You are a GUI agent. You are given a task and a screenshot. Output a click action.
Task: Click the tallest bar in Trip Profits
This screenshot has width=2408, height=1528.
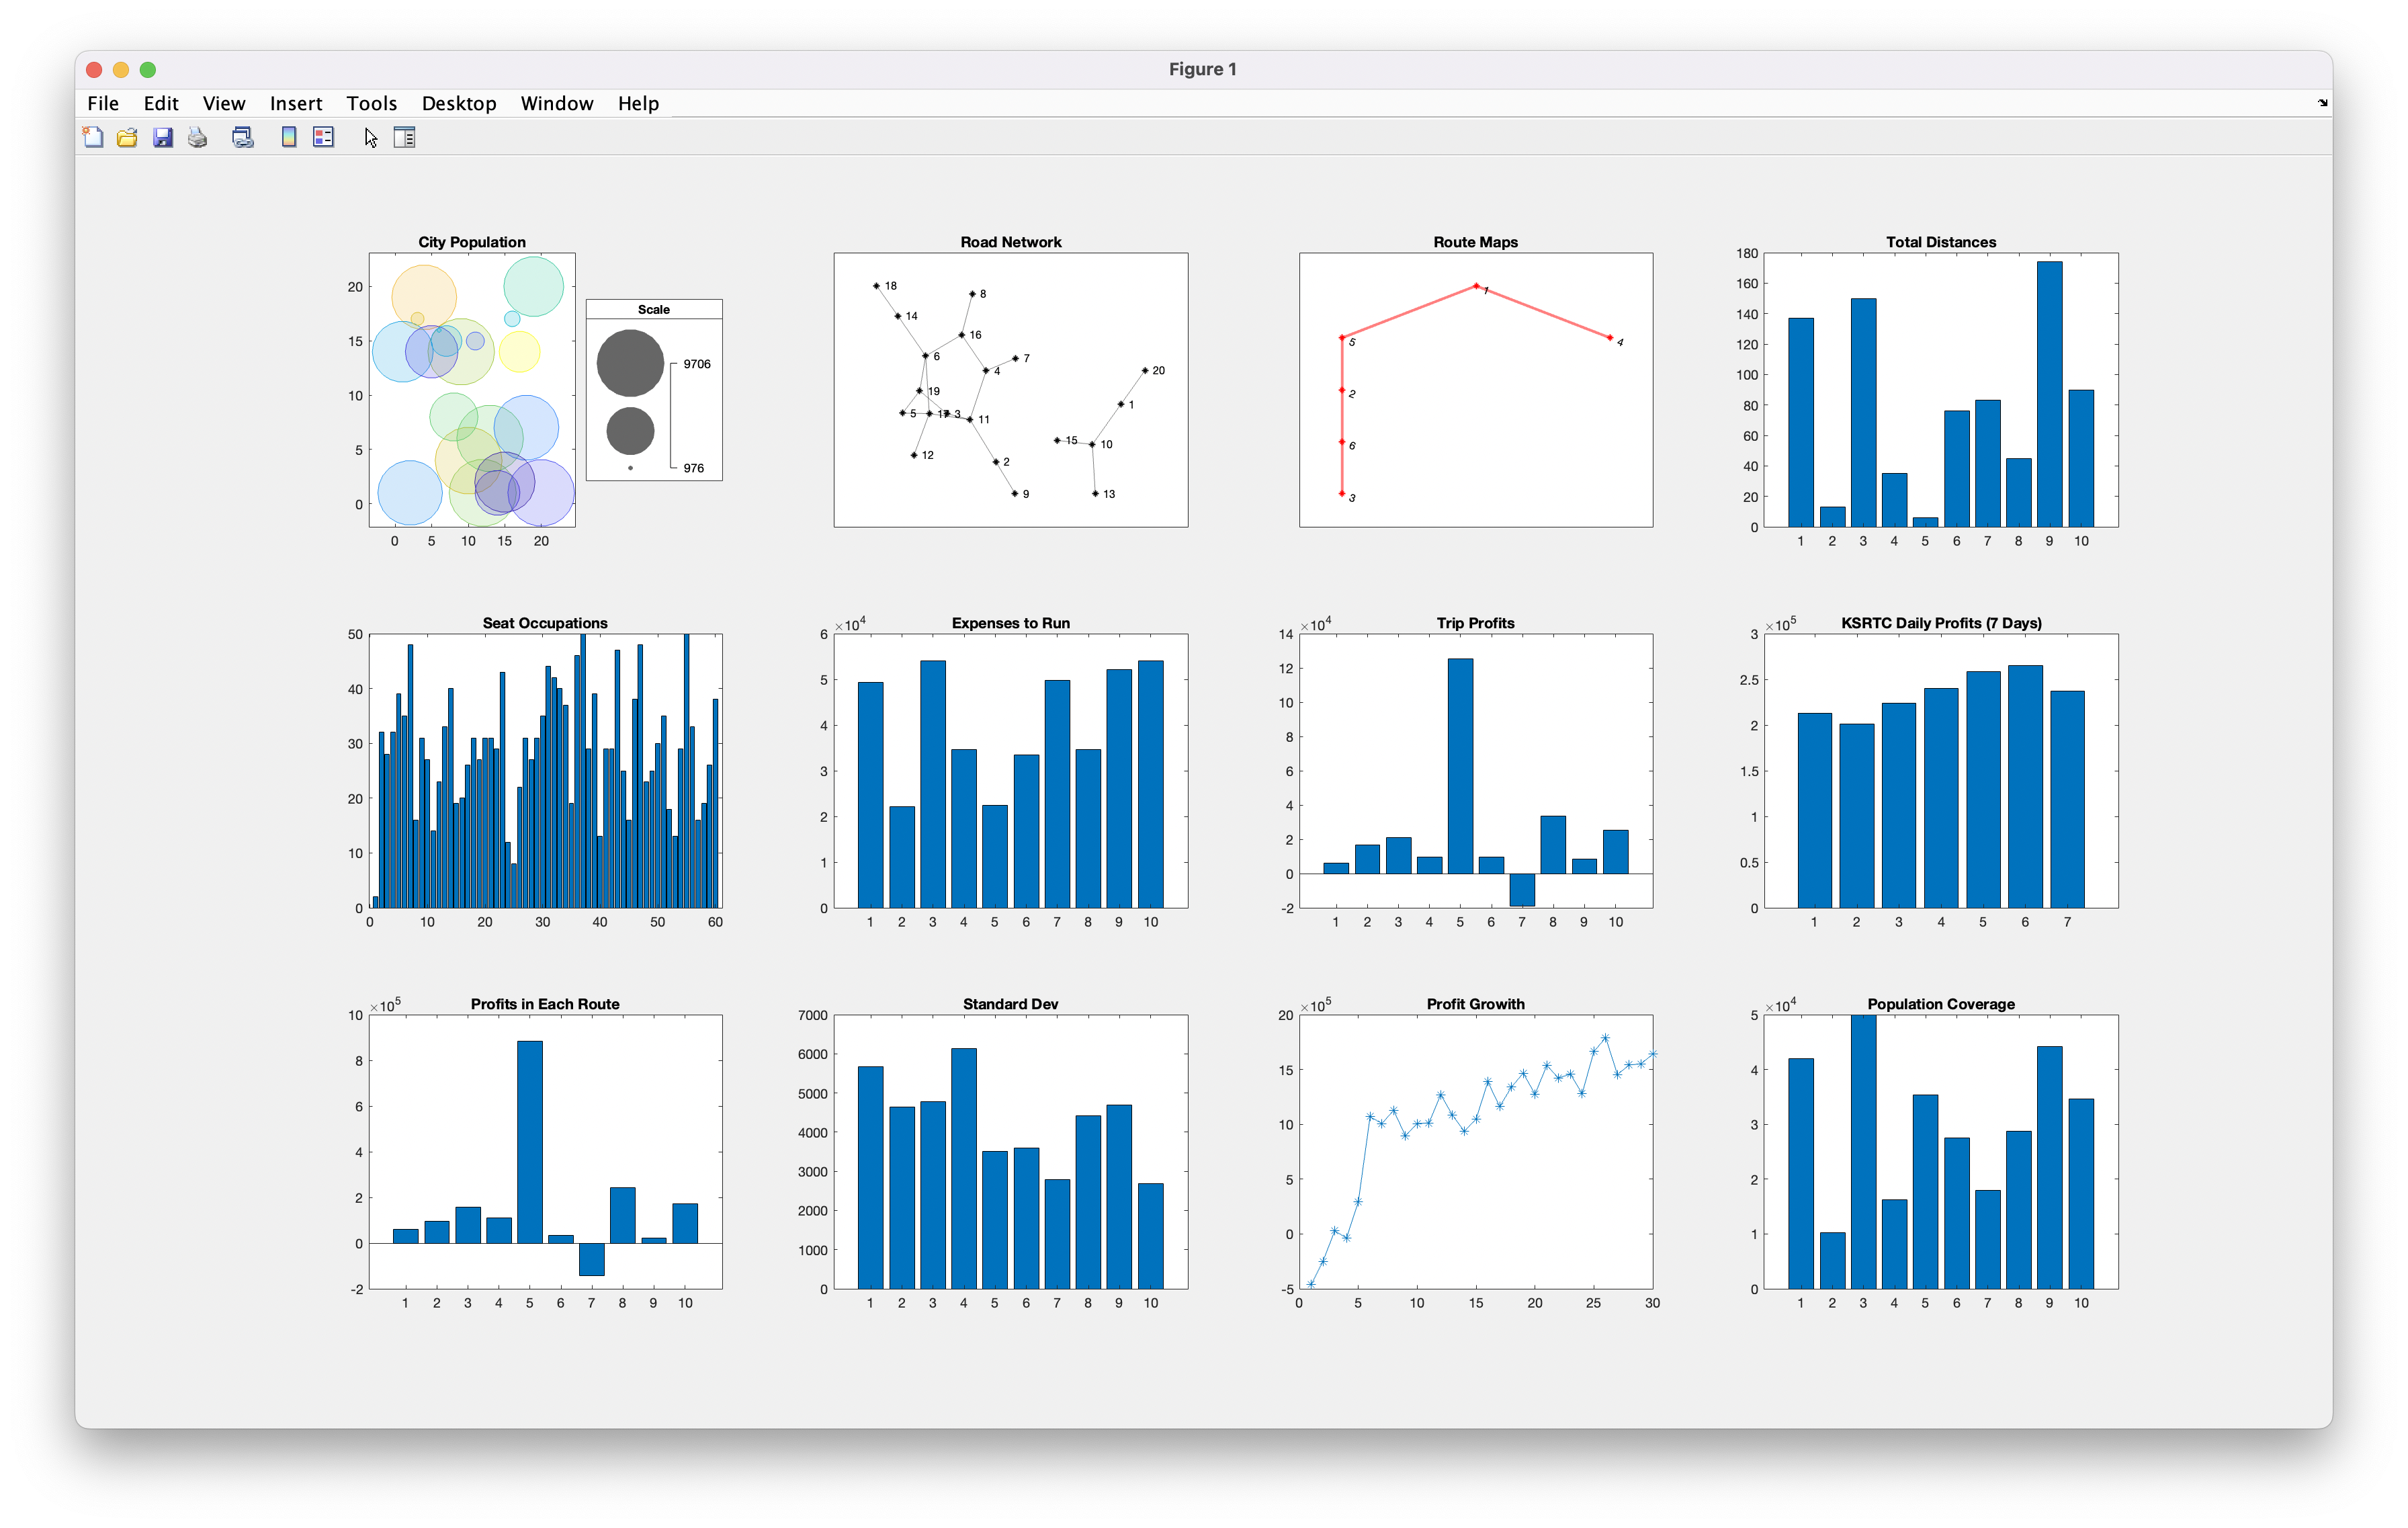tap(1459, 765)
